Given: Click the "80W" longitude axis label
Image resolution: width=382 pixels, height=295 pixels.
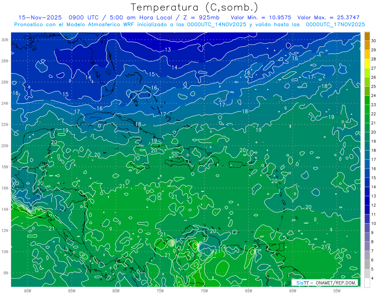Looking at the screenshot, I should coord(116,291).
